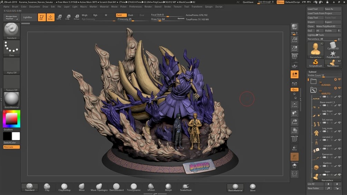Viewport: 347px width, 195px height.
Task: Toggle Transp transparency mode
Action: point(295,148)
